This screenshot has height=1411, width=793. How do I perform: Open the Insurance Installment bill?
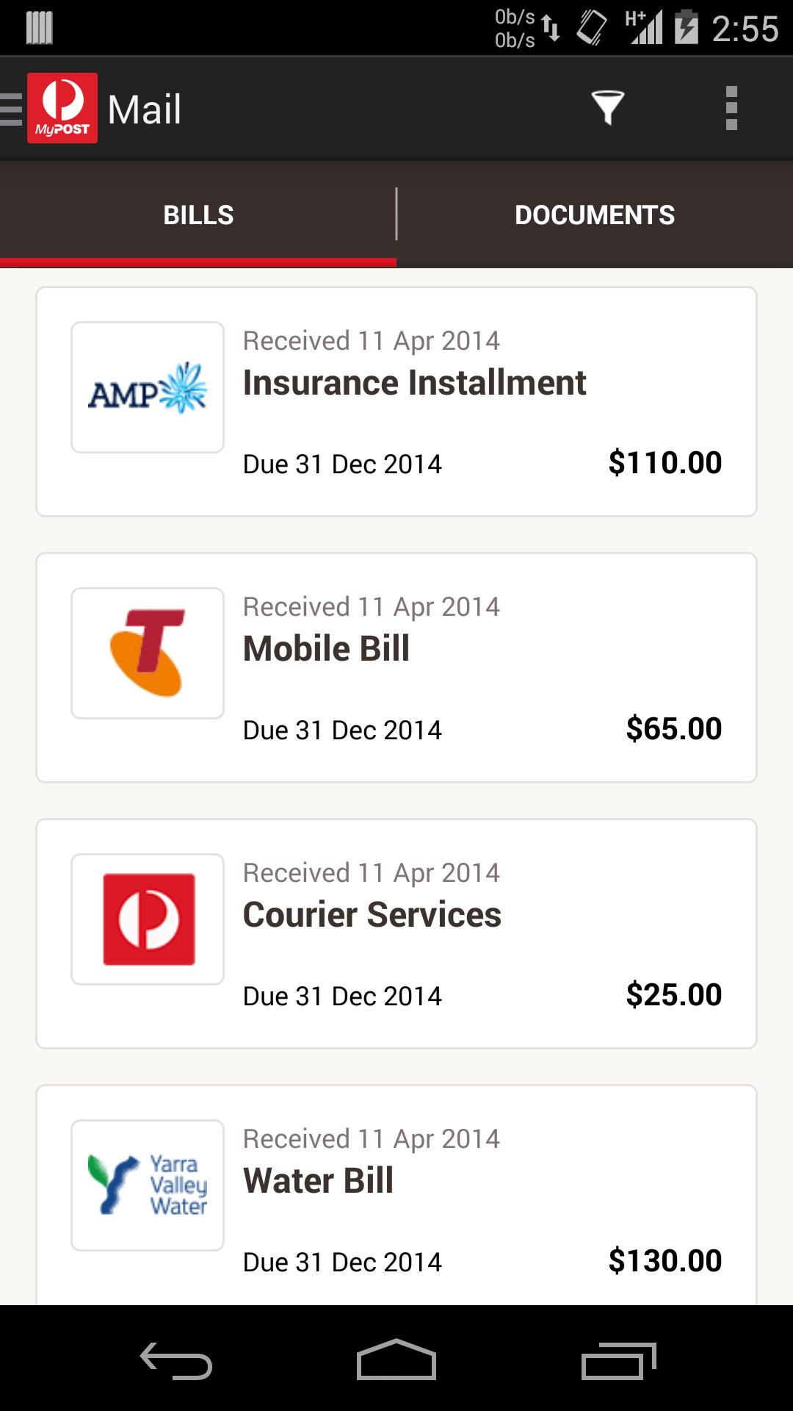pyautogui.click(x=414, y=383)
